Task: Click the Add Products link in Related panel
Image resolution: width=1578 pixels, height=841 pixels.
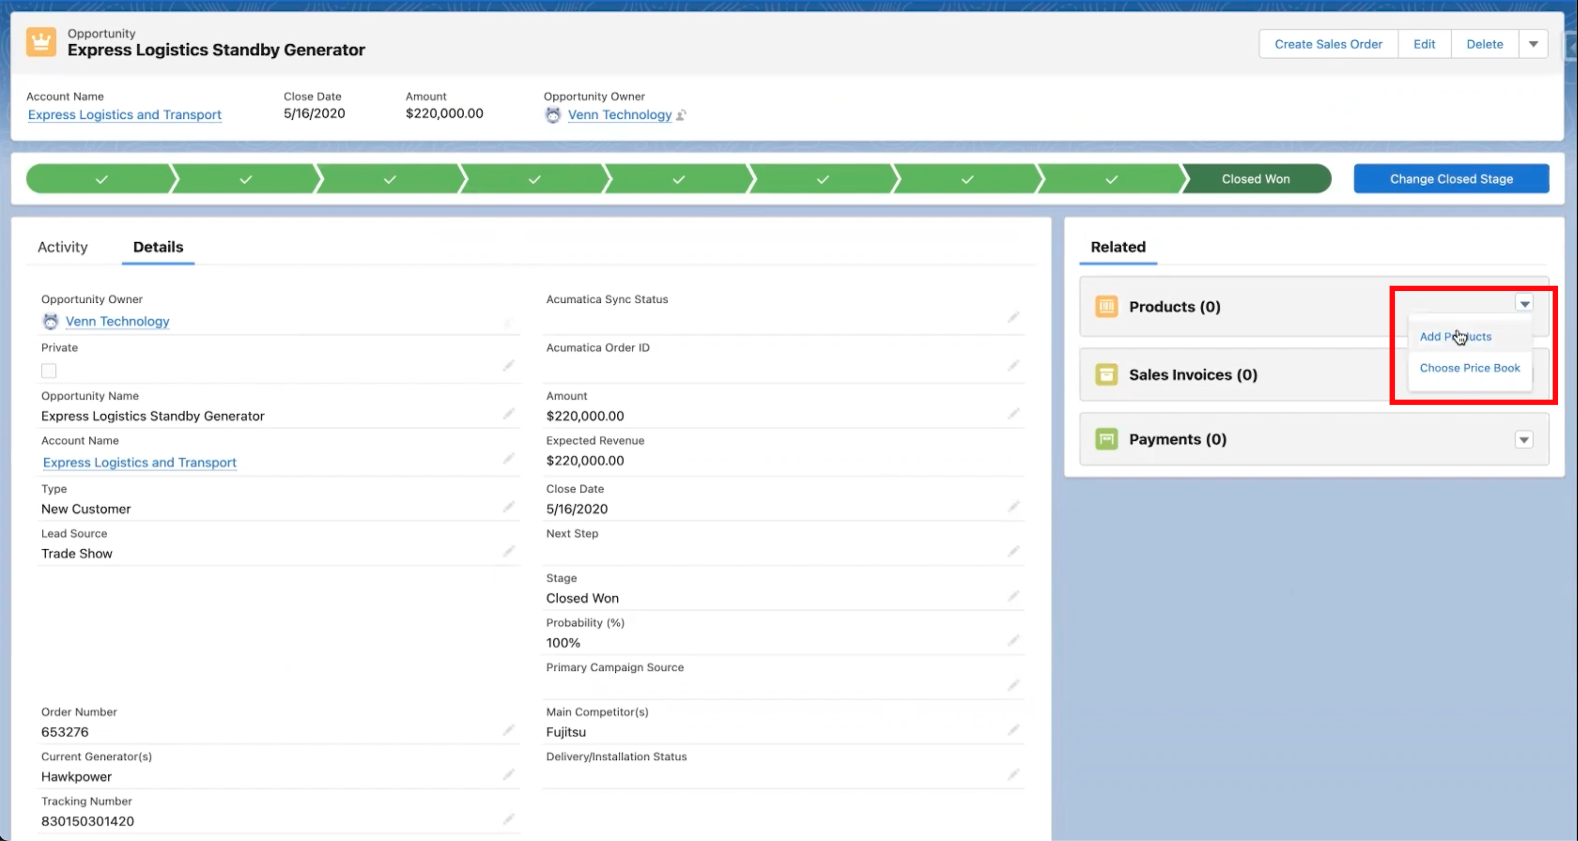Action: tap(1455, 335)
